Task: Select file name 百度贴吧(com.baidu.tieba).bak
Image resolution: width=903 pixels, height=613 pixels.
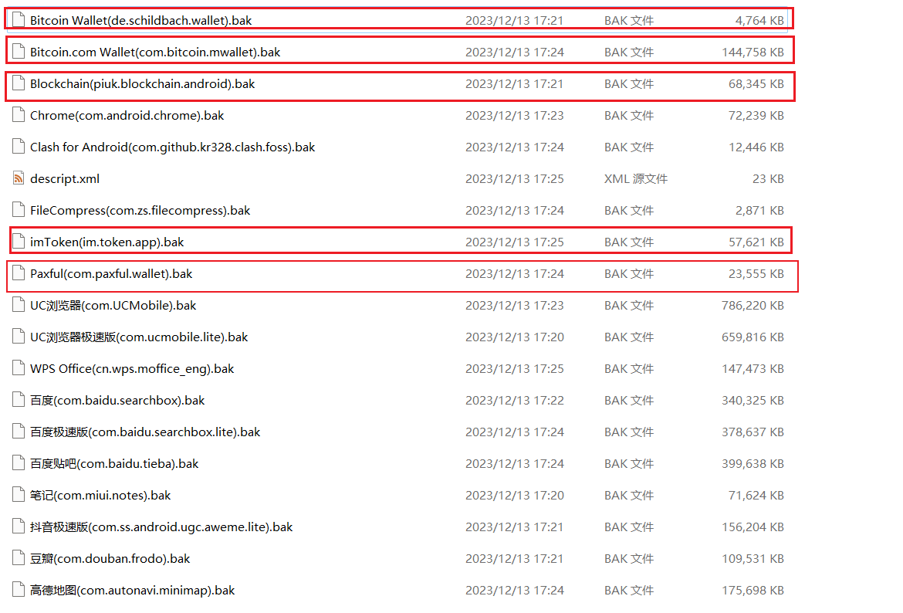Action: 114,464
